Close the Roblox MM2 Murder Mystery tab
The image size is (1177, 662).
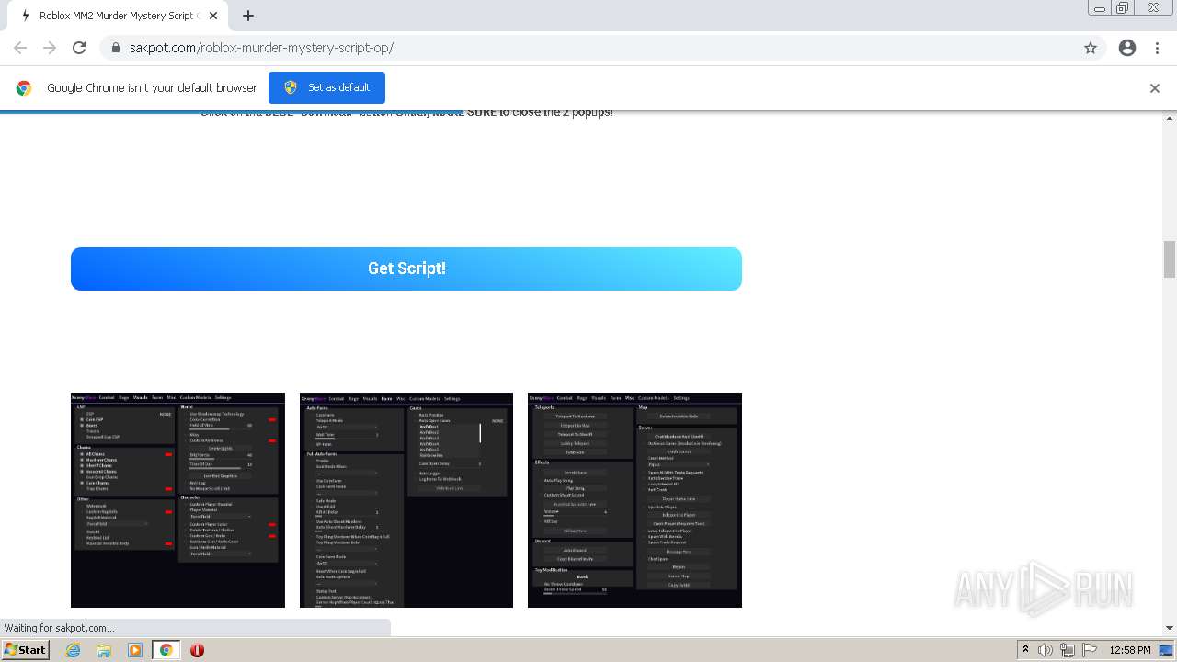click(x=213, y=16)
